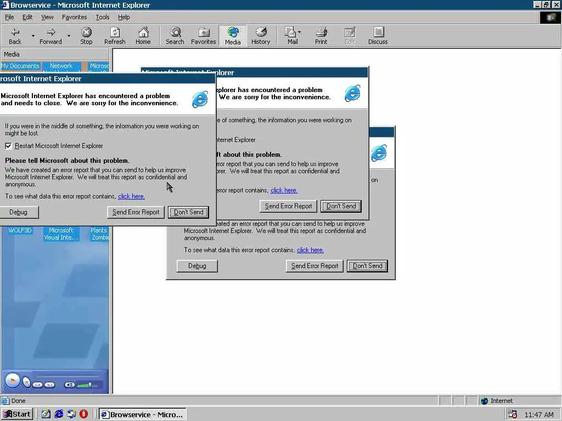The image size is (562, 421).
Task: Select the My Documents item in Media pane
Action: tap(20, 66)
